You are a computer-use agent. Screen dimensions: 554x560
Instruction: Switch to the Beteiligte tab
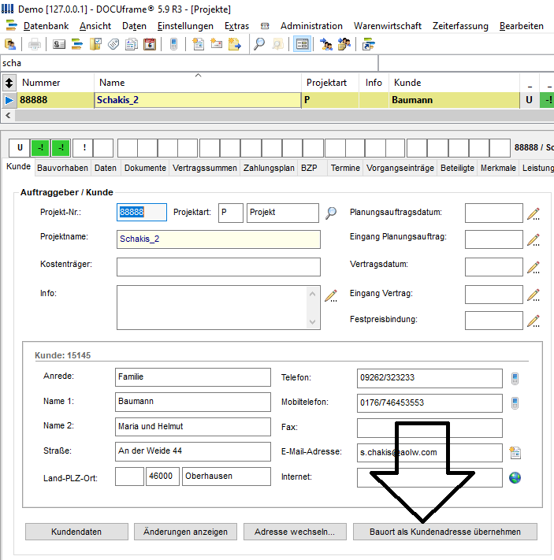click(457, 168)
